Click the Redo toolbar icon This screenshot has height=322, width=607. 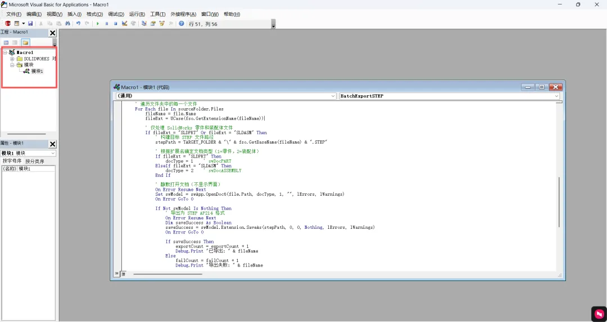[87, 24]
